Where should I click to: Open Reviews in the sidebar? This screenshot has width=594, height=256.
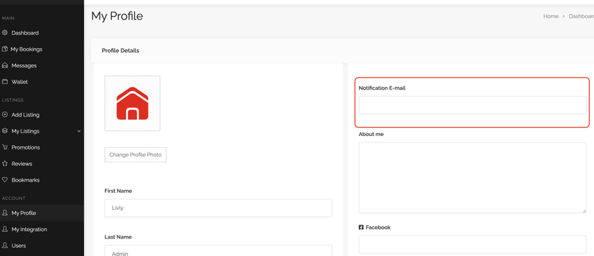point(22,164)
